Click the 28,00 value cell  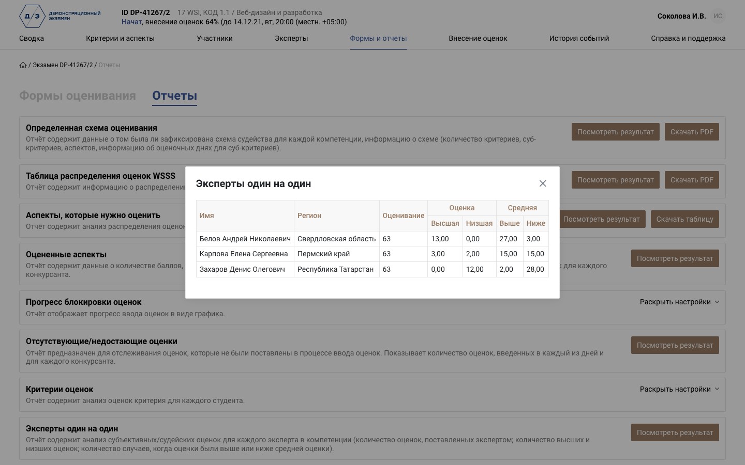click(x=536, y=269)
